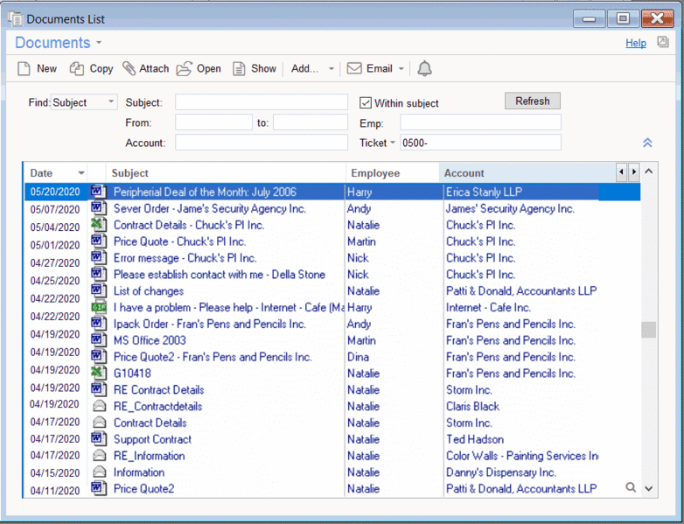The image size is (684, 524).
Task: Click the Open folder icon
Action: coord(184,68)
